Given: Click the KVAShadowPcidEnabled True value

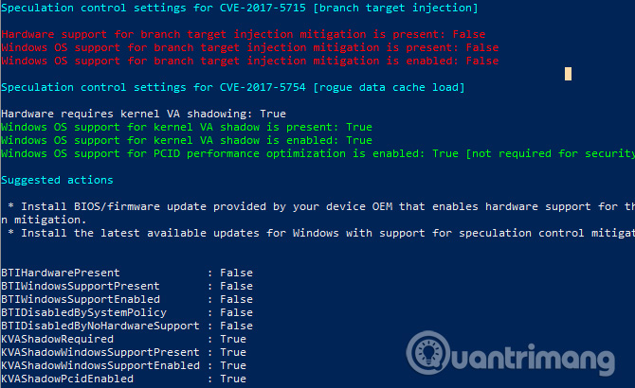Looking at the screenshot, I should pyautogui.click(x=233, y=379).
